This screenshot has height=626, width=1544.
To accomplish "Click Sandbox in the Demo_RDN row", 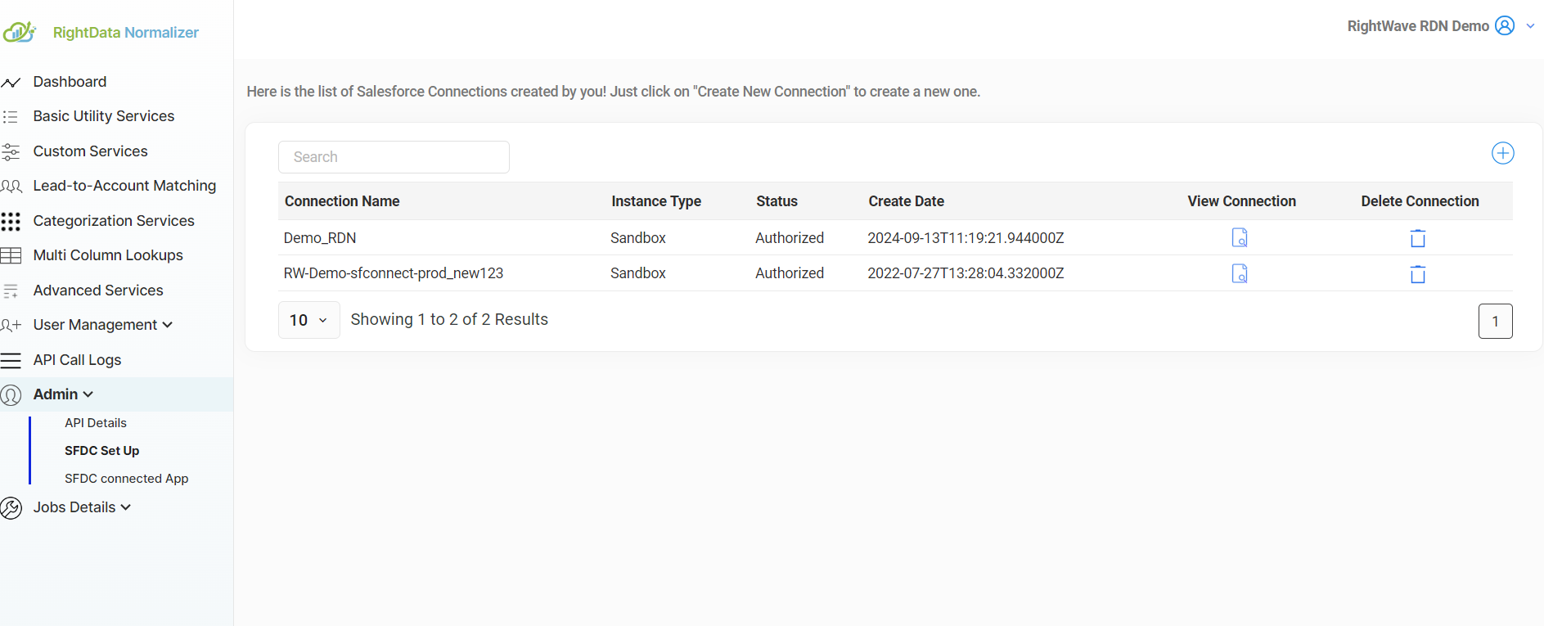I will (638, 238).
